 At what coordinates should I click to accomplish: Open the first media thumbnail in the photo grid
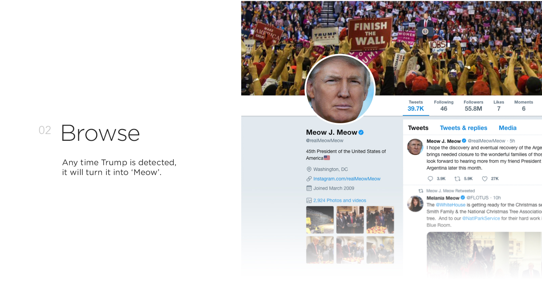click(320, 220)
